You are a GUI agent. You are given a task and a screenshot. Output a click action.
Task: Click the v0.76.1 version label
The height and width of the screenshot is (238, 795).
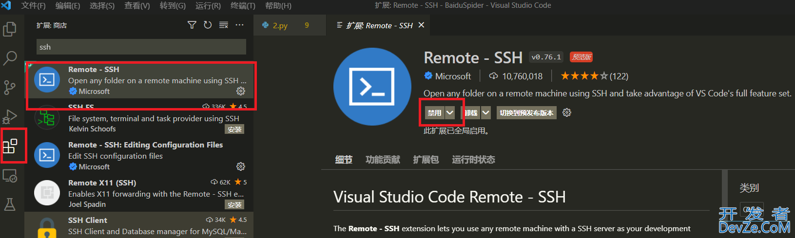pos(546,57)
